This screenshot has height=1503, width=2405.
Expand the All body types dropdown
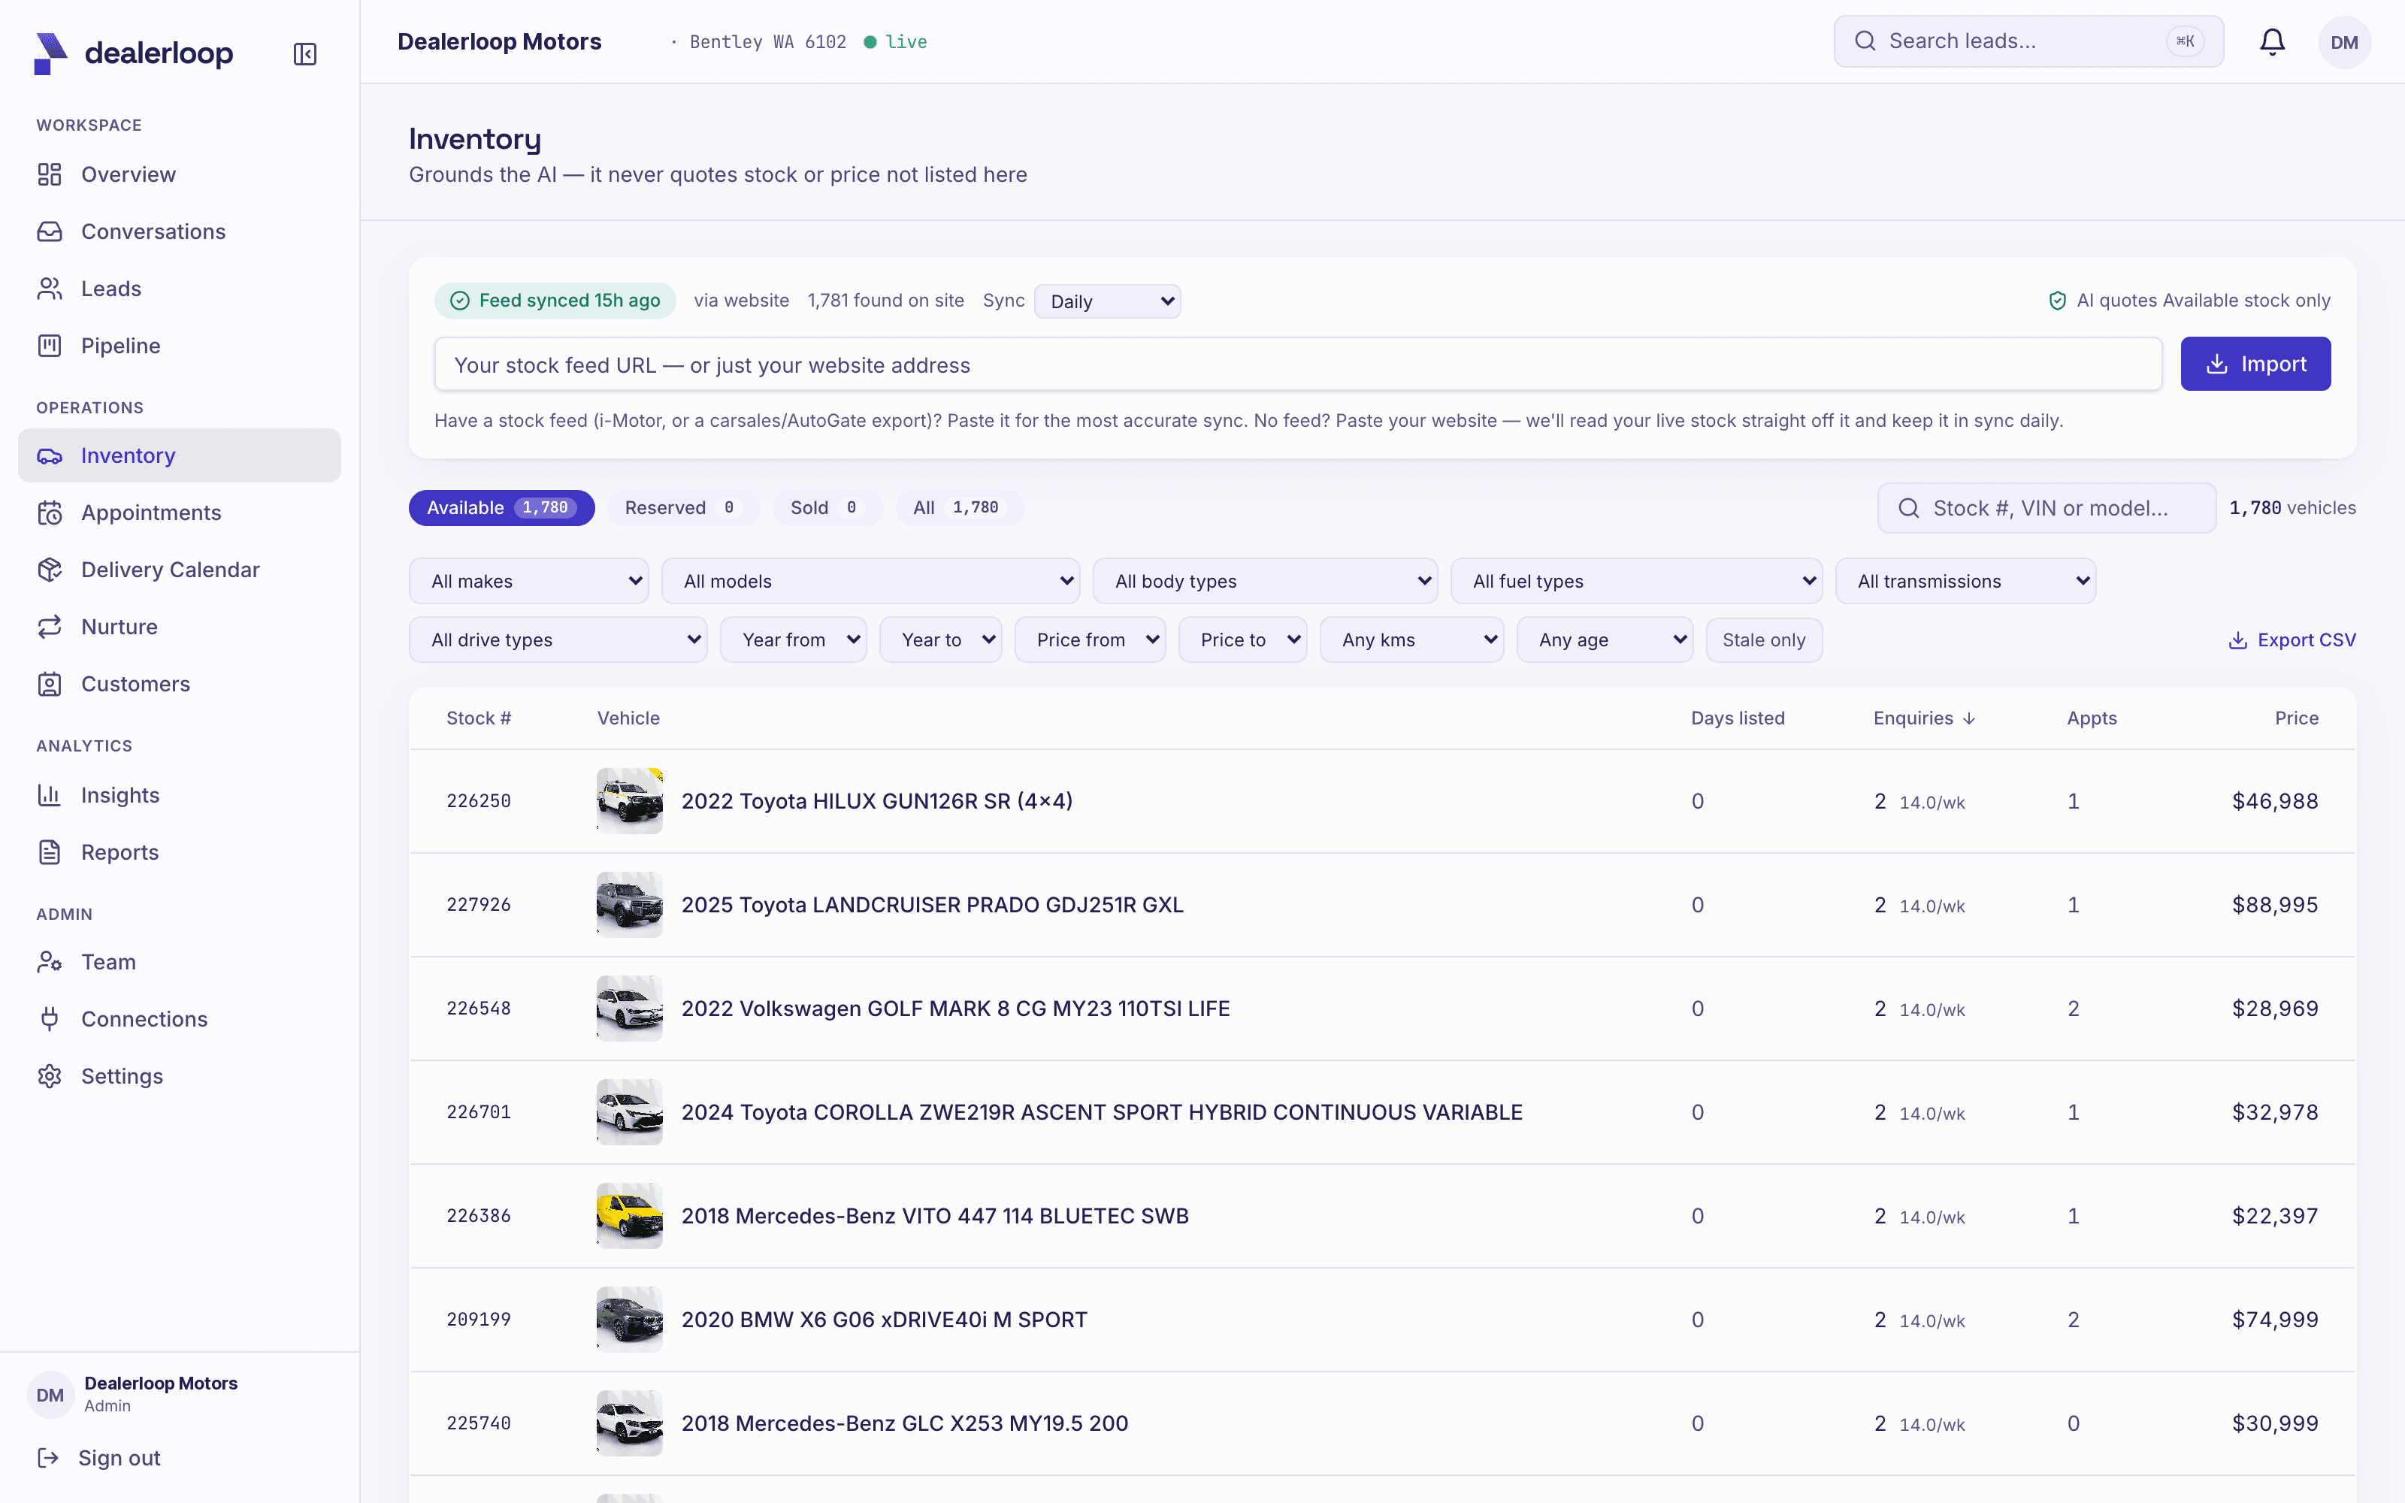pos(1265,582)
